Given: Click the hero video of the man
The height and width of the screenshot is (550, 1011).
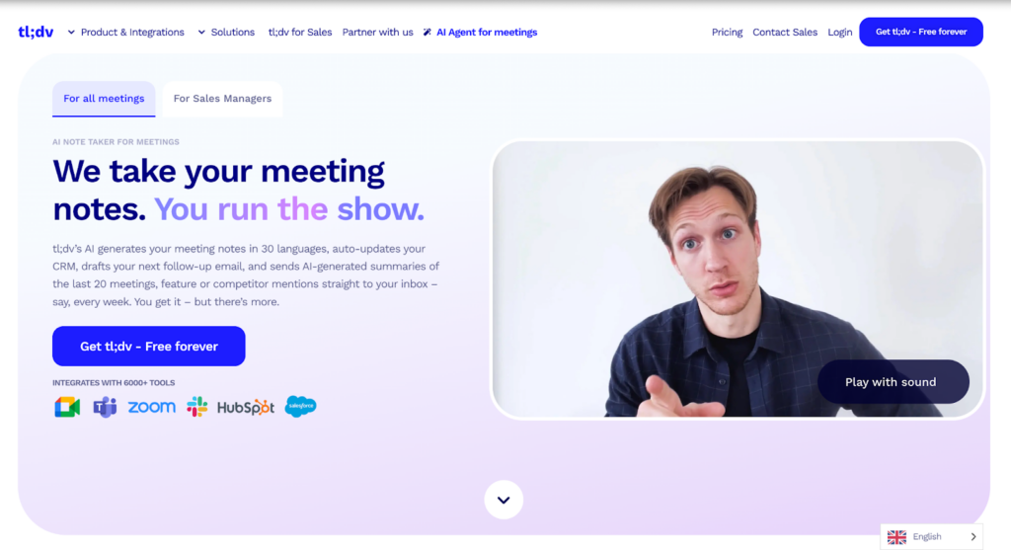Looking at the screenshot, I should 738,279.
